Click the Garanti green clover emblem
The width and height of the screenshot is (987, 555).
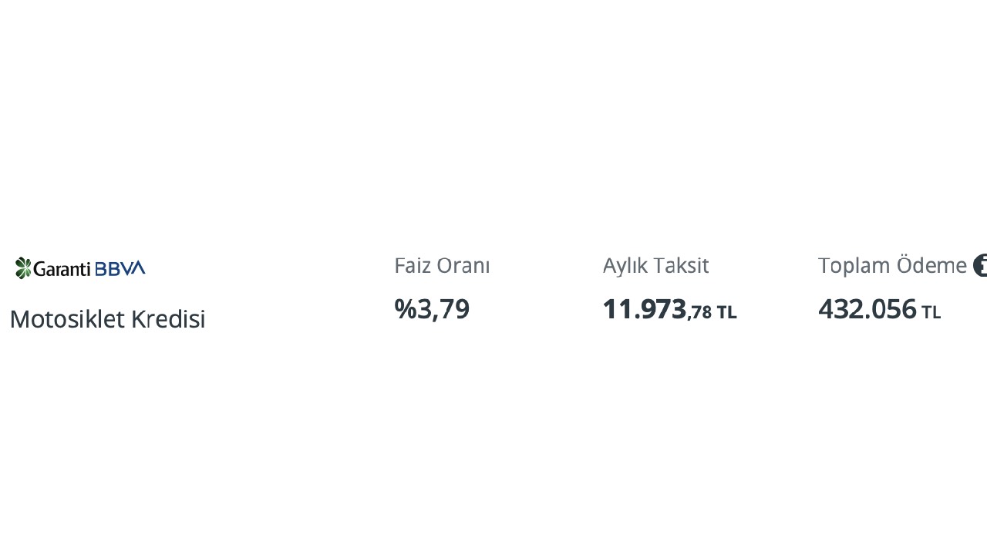click(24, 268)
